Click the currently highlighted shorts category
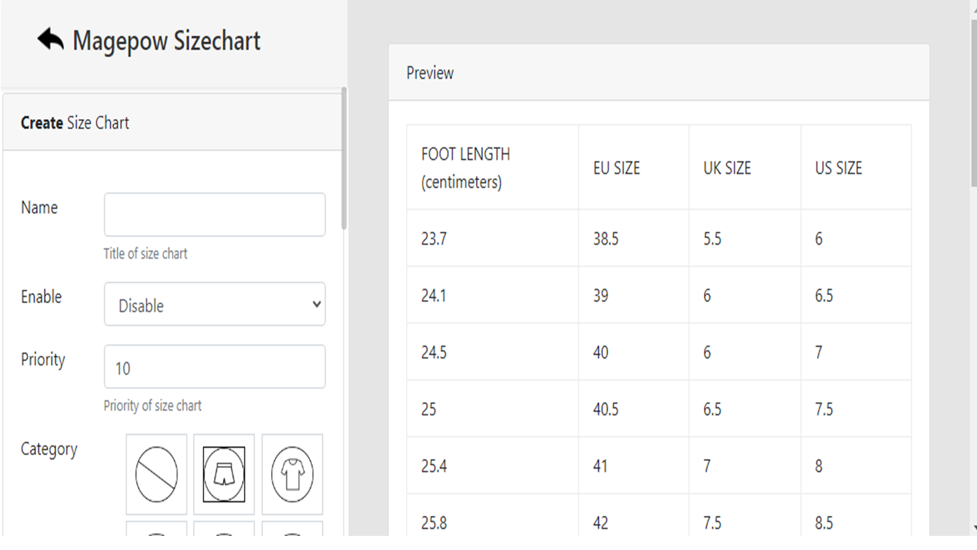The height and width of the screenshot is (550, 977). [224, 474]
